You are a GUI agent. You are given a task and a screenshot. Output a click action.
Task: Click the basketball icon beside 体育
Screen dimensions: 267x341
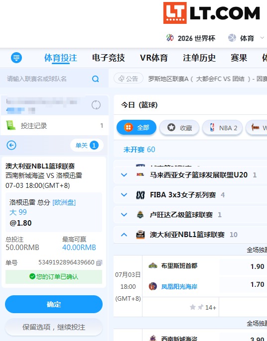click(232, 38)
